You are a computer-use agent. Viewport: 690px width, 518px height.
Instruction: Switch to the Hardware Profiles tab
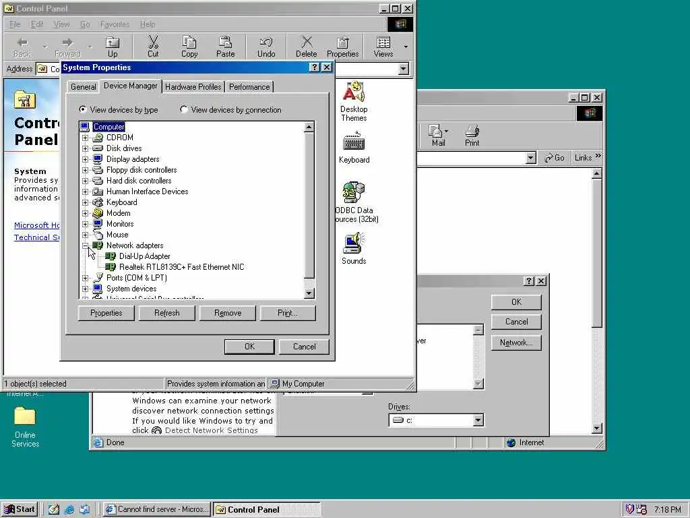click(193, 87)
